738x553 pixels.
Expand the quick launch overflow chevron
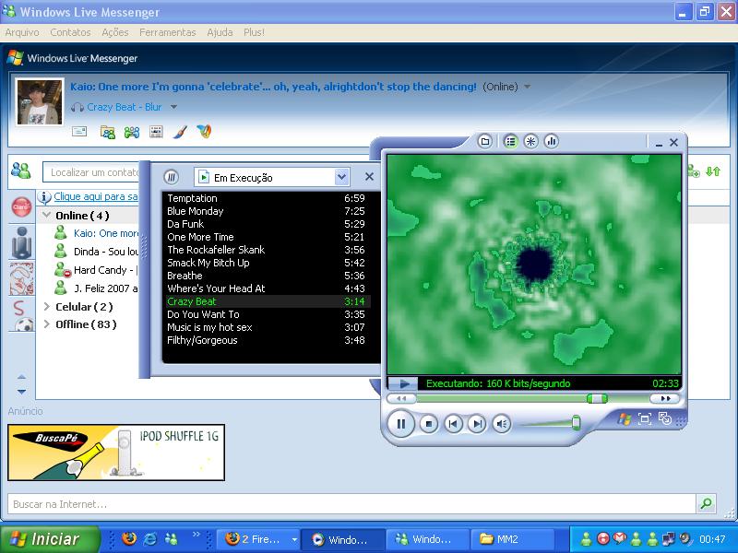(196, 534)
